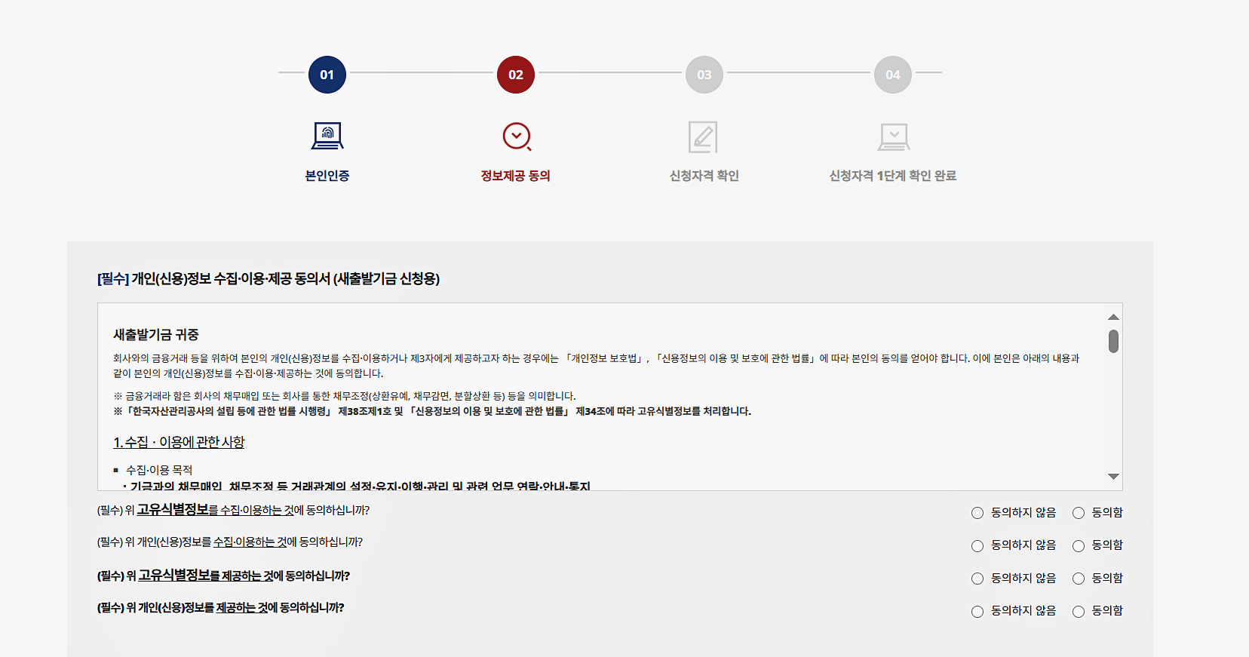Screen dimensions: 1249x657
Task: Click the [필수] 개인(신용)정보 동의서 title
Action: pos(269,279)
